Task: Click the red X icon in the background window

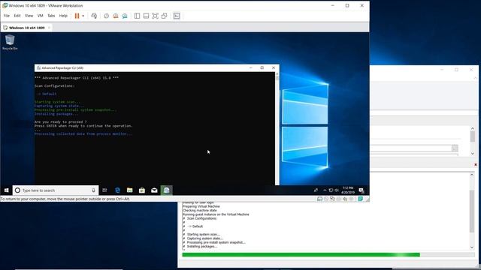Action: (476, 165)
